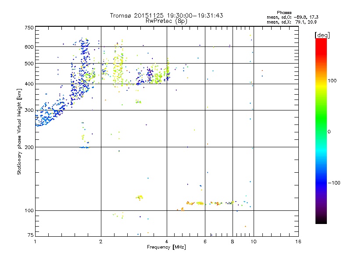Click the 'Stationary phase Virtual Height [km]' y-axis title
351x263 pixels.
[x=19, y=131]
